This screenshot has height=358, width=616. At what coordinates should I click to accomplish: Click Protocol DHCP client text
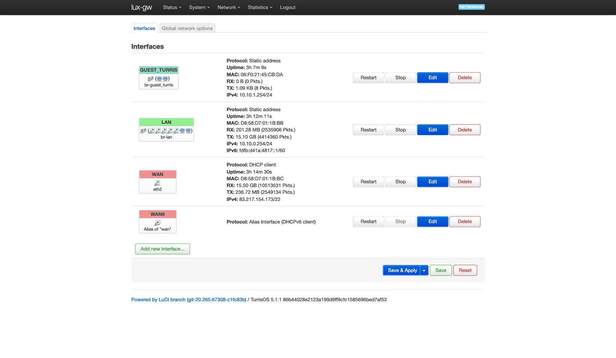point(251,165)
